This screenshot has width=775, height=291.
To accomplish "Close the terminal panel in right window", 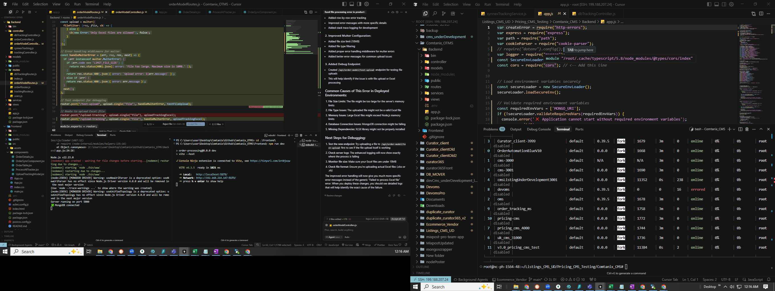I will [768, 129].
